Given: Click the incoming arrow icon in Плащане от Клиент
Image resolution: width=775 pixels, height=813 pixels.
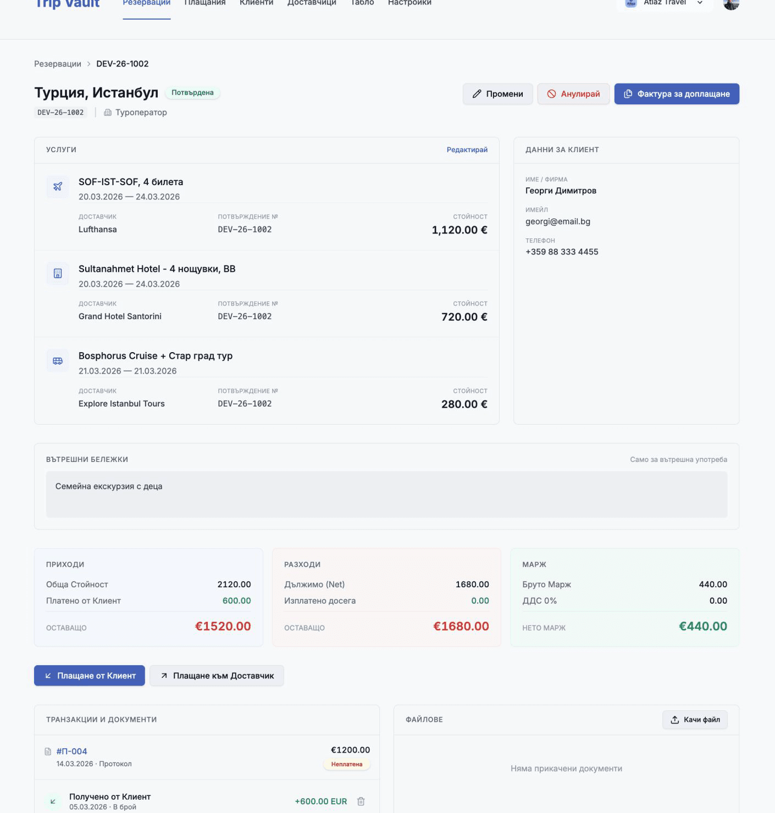Looking at the screenshot, I should tap(48, 676).
